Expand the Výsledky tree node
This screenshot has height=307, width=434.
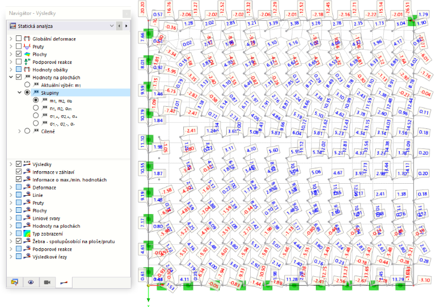[x=11, y=164]
